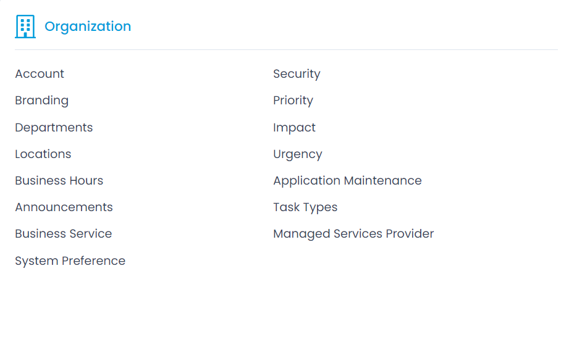Open Managed Services Provider settings
This screenshot has height=342, width=561.
coord(353,234)
